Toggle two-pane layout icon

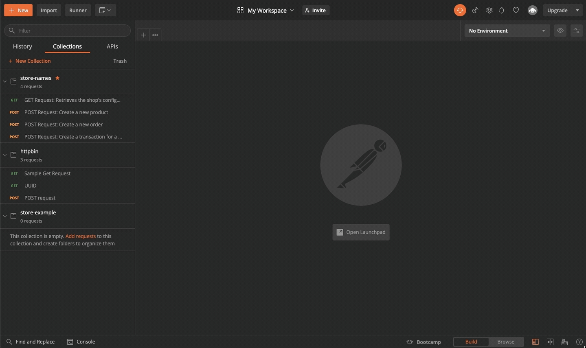coord(550,342)
